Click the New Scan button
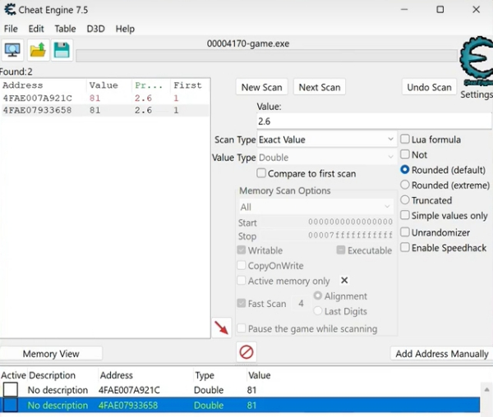This screenshot has height=417, width=493. (x=261, y=87)
